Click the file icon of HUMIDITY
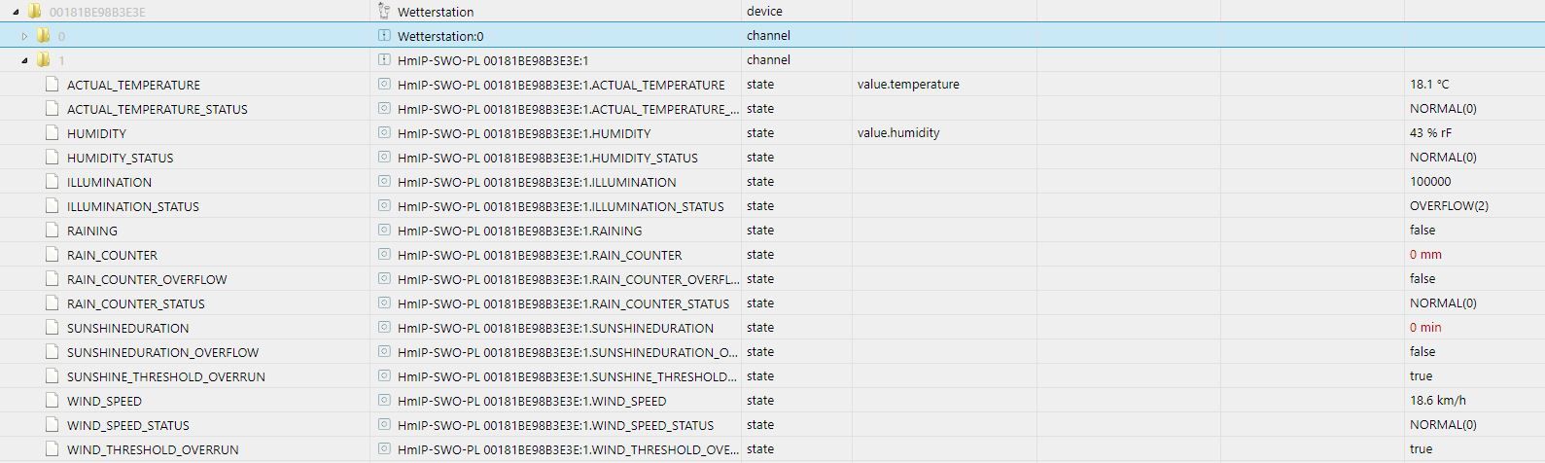 click(x=53, y=133)
